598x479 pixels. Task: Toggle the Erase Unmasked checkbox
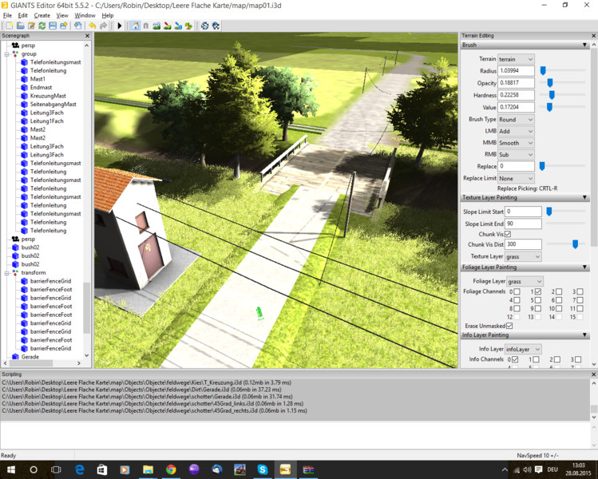coord(509,326)
